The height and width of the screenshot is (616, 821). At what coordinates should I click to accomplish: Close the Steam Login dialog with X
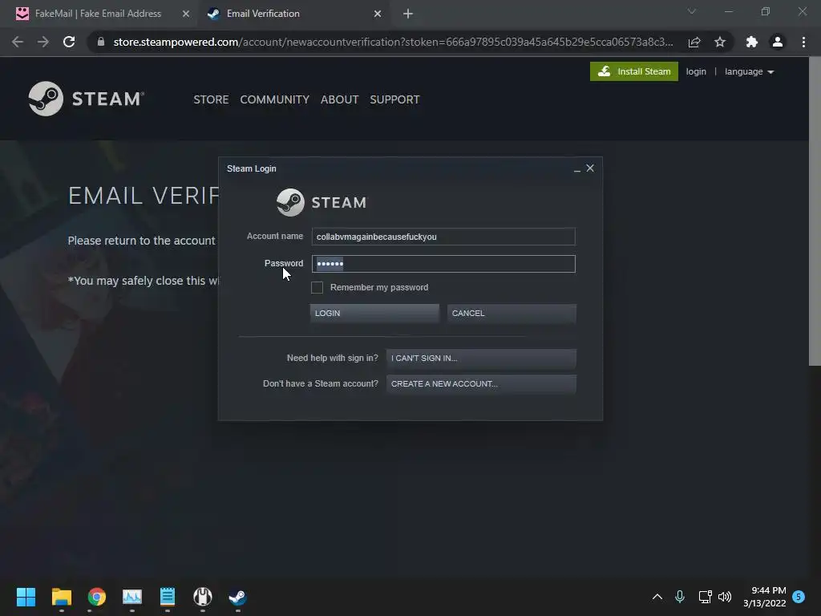[x=590, y=168]
